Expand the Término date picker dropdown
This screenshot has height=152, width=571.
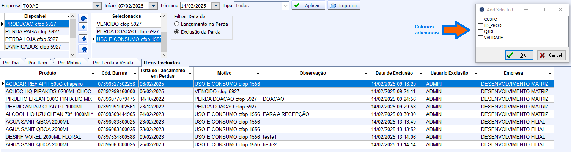click(216, 6)
